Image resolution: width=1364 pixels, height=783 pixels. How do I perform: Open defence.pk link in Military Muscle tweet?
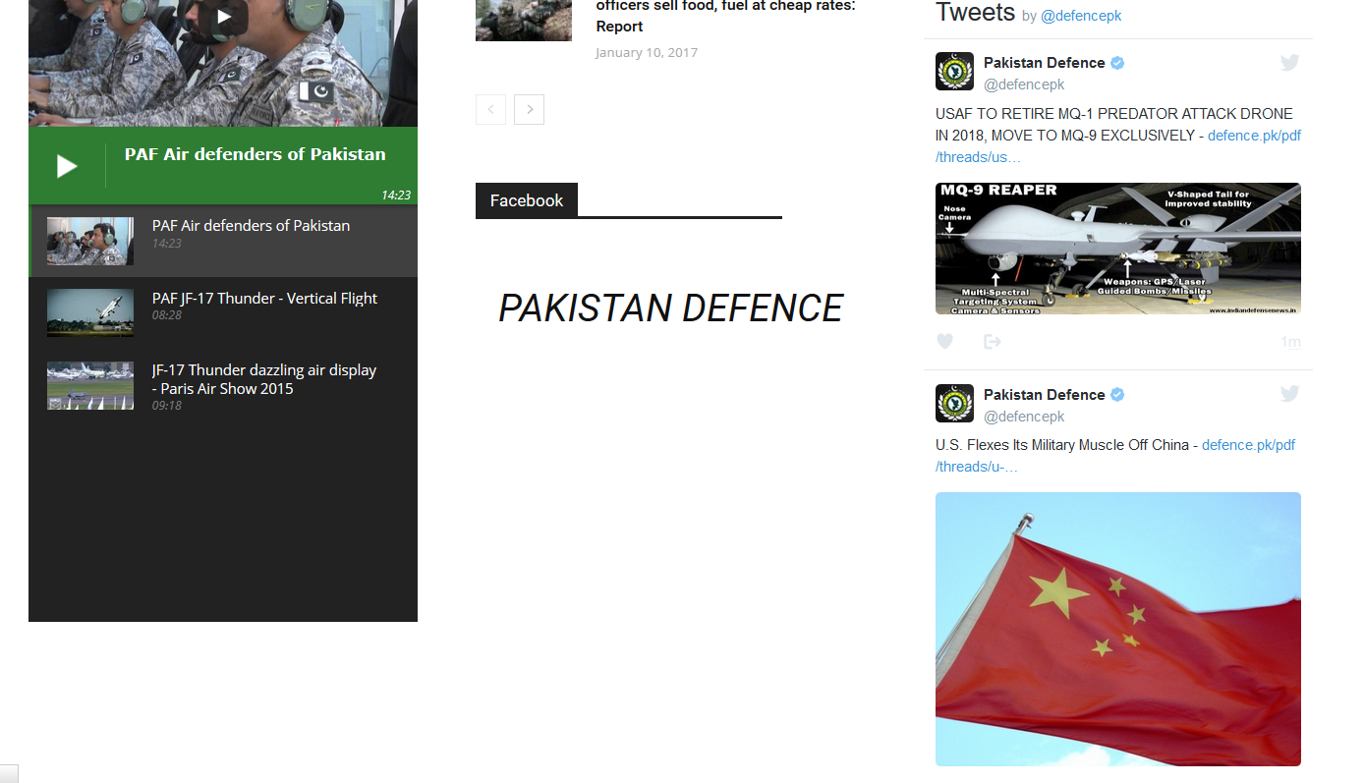[x=1115, y=456]
